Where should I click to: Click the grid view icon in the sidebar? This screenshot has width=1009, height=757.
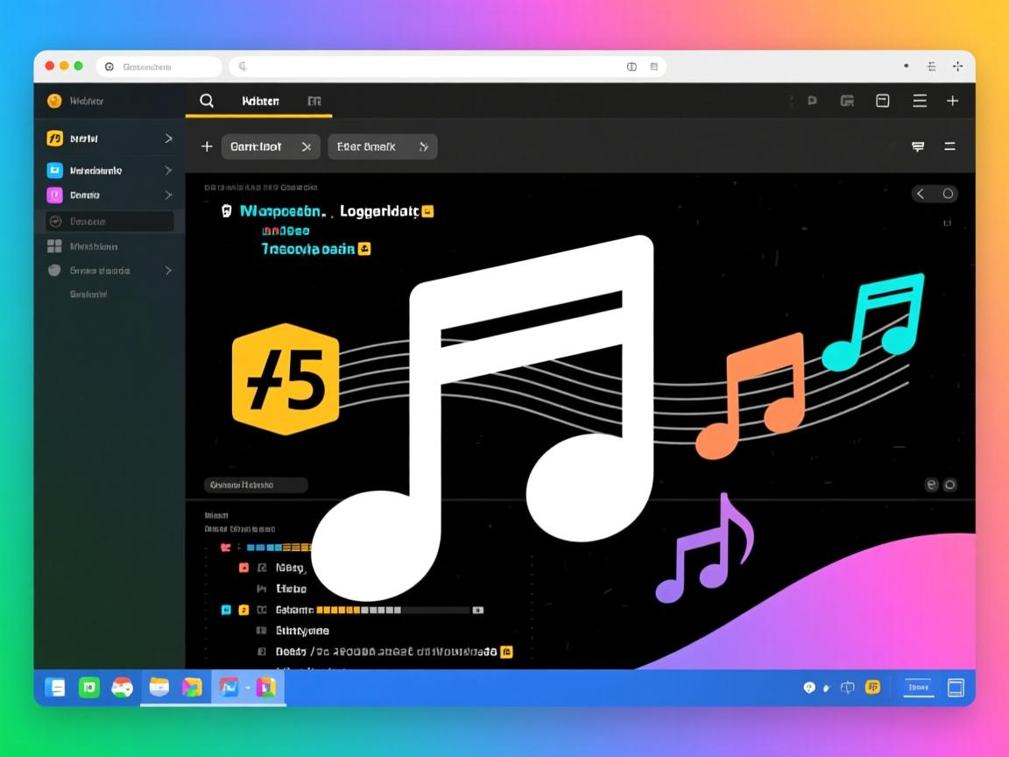54,246
